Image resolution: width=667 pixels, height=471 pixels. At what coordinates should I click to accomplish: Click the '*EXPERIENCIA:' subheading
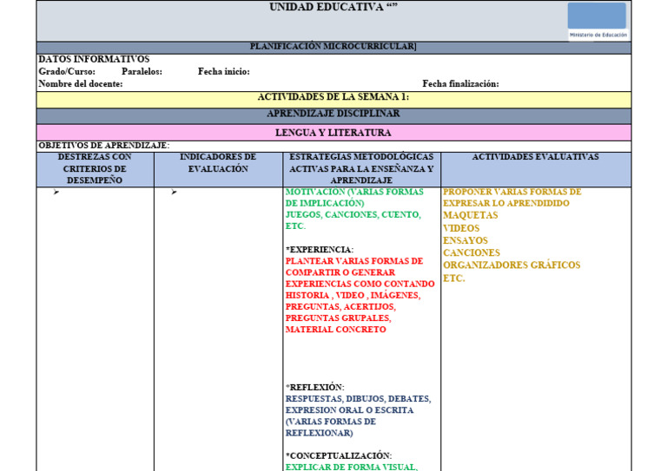[320, 249]
